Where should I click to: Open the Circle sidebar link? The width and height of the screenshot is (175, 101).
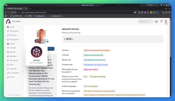click(11, 77)
